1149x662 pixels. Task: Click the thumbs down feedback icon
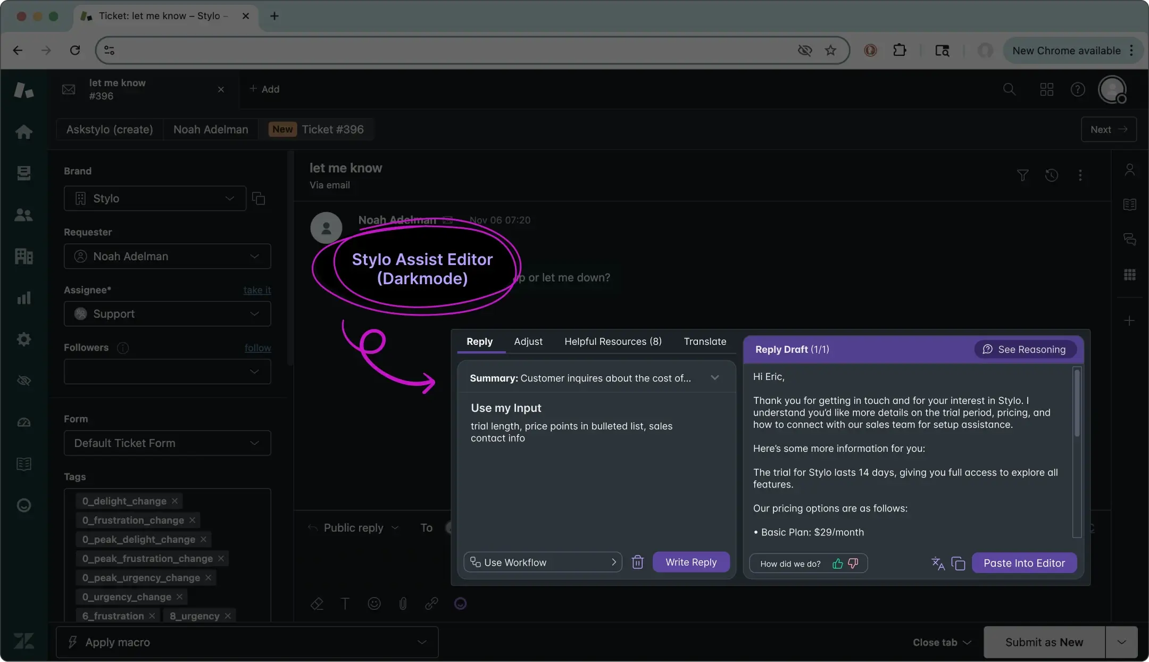pos(853,564)
